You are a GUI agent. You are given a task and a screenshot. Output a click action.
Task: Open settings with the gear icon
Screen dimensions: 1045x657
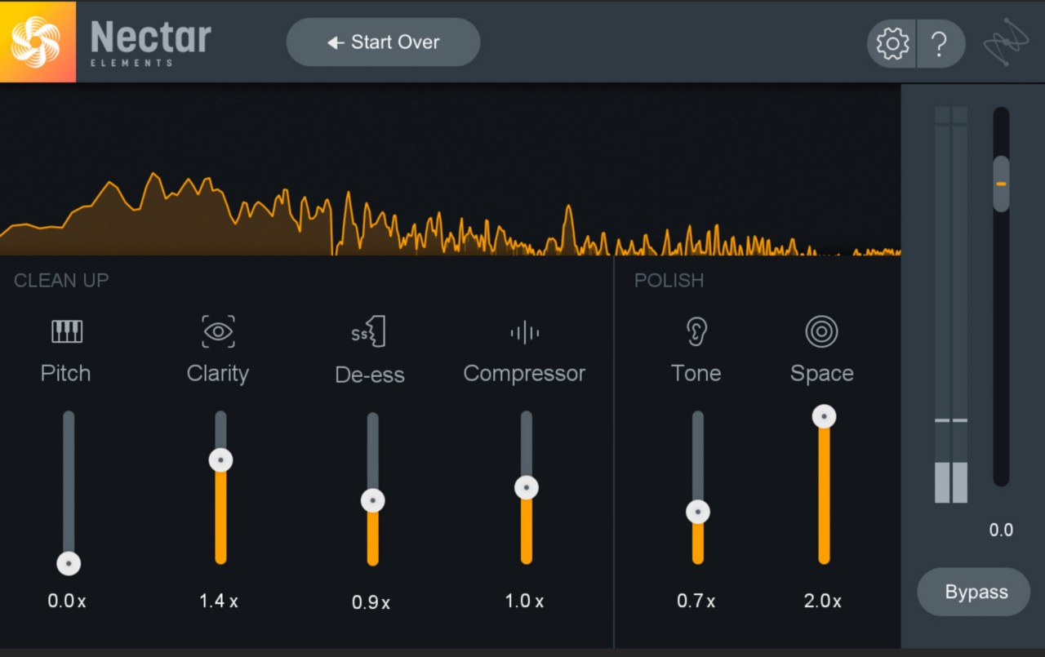(892, 43)
